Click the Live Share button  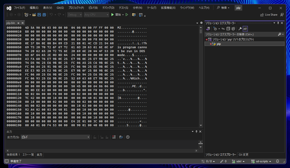pyautogui.click(x=269, y=15)
